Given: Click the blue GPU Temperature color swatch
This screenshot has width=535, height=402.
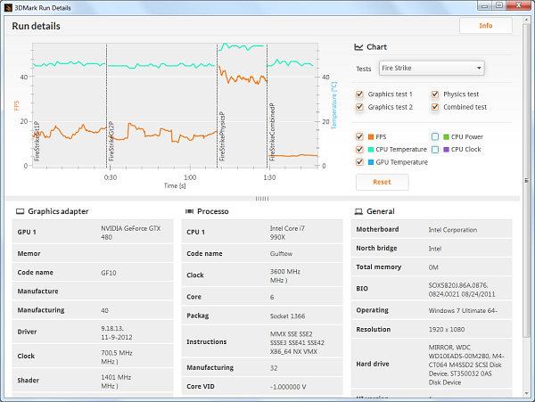Looking at the screenshot, I should (371, 162).
